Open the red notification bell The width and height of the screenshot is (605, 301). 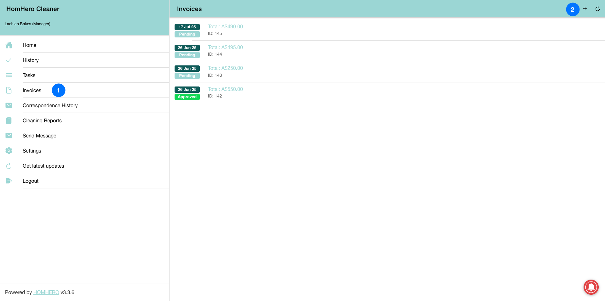click(x=591, y=287)
